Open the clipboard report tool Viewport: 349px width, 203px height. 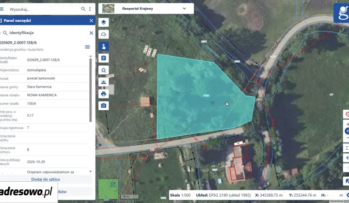click(x=104, y=58)
